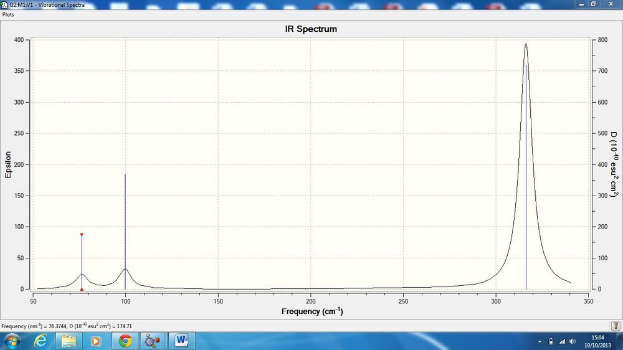Click the context help question-mark icon
Viewport: 623px width, 350px height.
[616, 326]
